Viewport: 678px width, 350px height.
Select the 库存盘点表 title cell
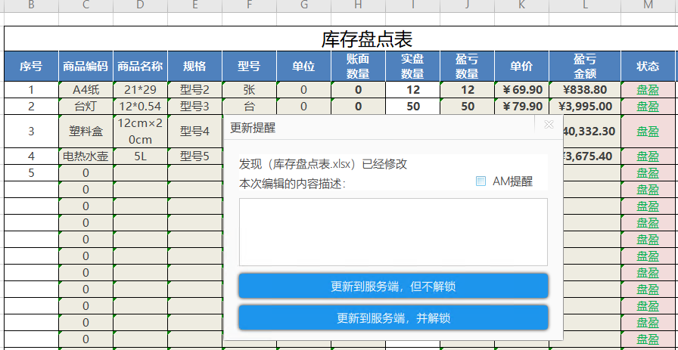(367, 39)
